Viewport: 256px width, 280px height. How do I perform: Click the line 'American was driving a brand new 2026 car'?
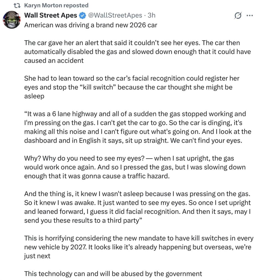click(91, 25)
